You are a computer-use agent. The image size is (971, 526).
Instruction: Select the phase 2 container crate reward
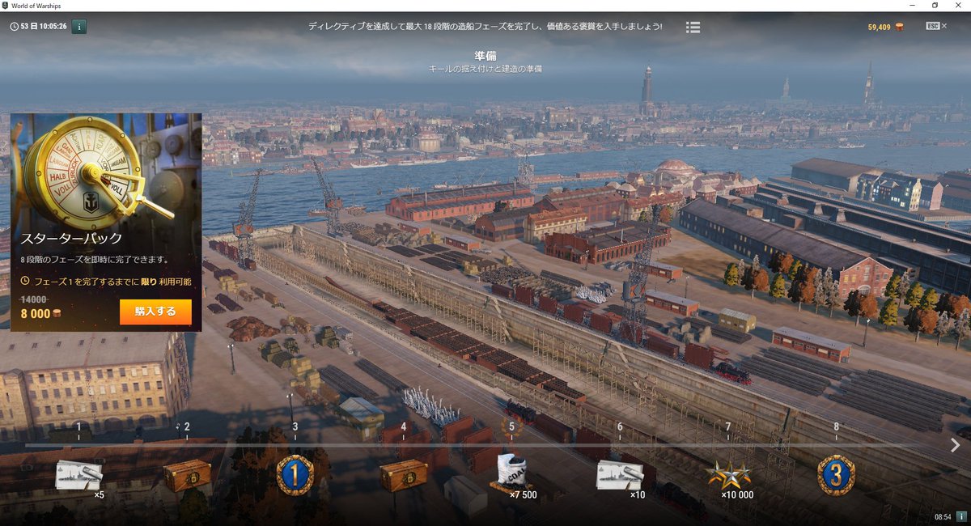pyautogui.click(x=187, y=475)
